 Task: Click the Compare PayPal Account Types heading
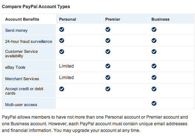point(36,7)
